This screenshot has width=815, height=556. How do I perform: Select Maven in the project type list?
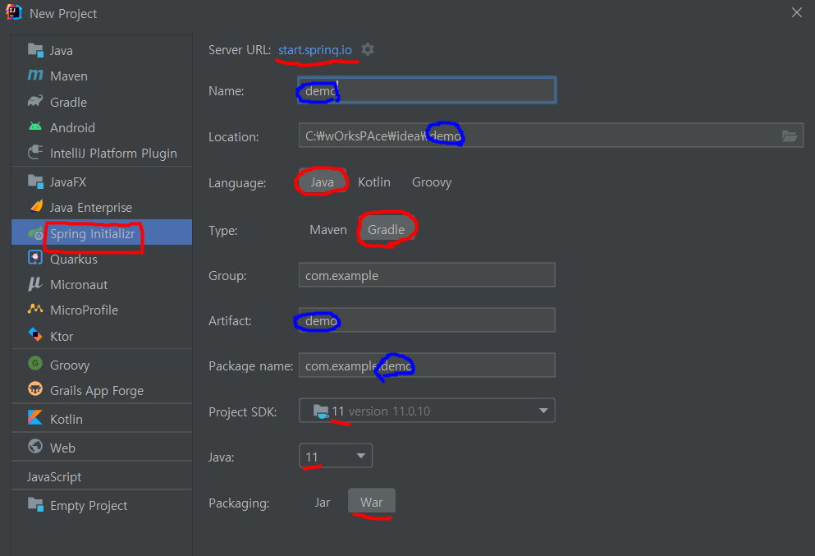(x=102, y=76)
